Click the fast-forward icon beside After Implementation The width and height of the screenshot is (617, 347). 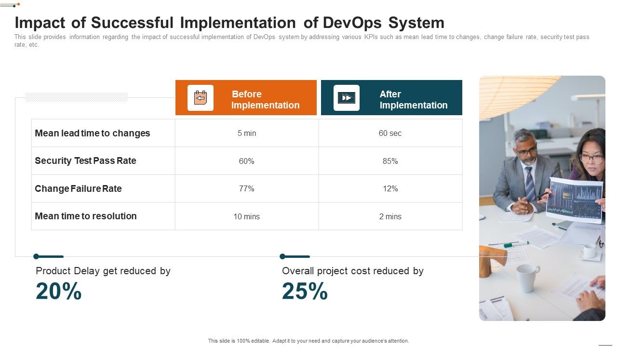pyautogui.click(x=346, y=98)
